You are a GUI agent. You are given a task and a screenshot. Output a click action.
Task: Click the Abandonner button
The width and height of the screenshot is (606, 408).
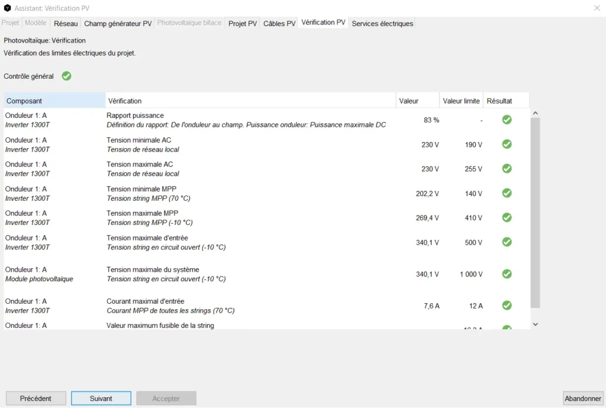583,399
